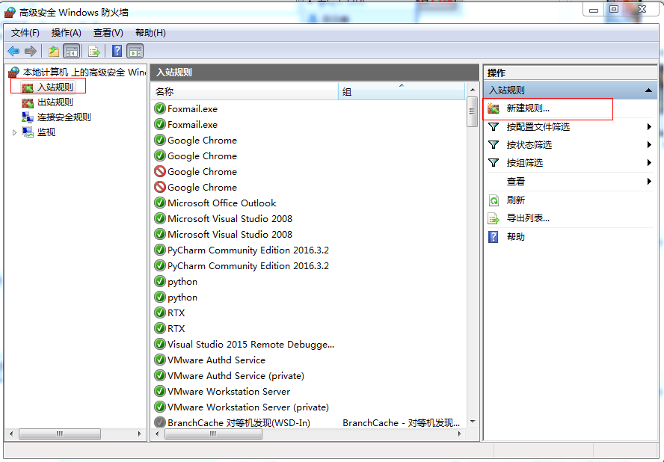664x462 pixels.
Task: Click the 入站规则 brick wall icon in tree
Action: (x=28, y=87)
